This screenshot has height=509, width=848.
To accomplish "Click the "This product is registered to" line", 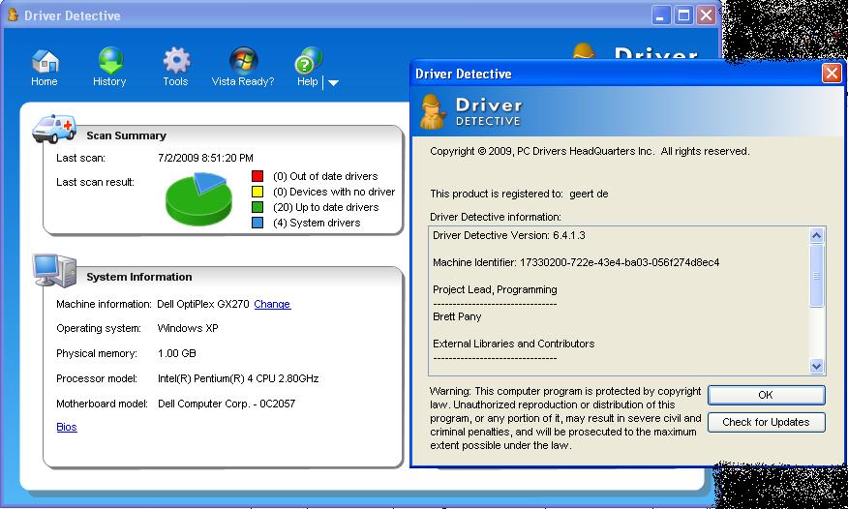I will pos(519,194).
